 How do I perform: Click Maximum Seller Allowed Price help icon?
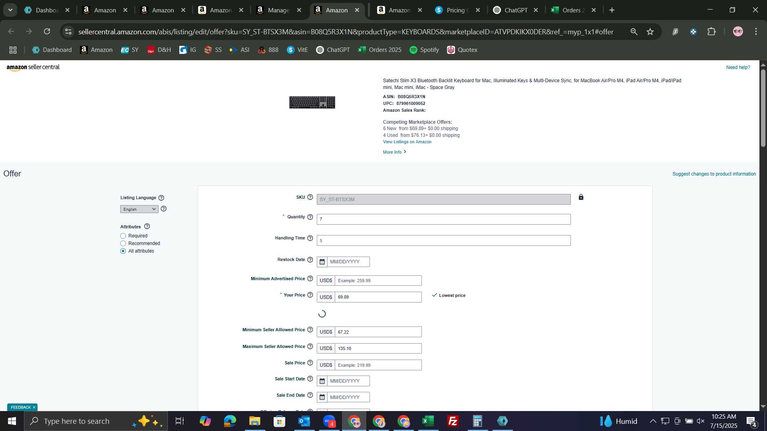tap(310, 346)
